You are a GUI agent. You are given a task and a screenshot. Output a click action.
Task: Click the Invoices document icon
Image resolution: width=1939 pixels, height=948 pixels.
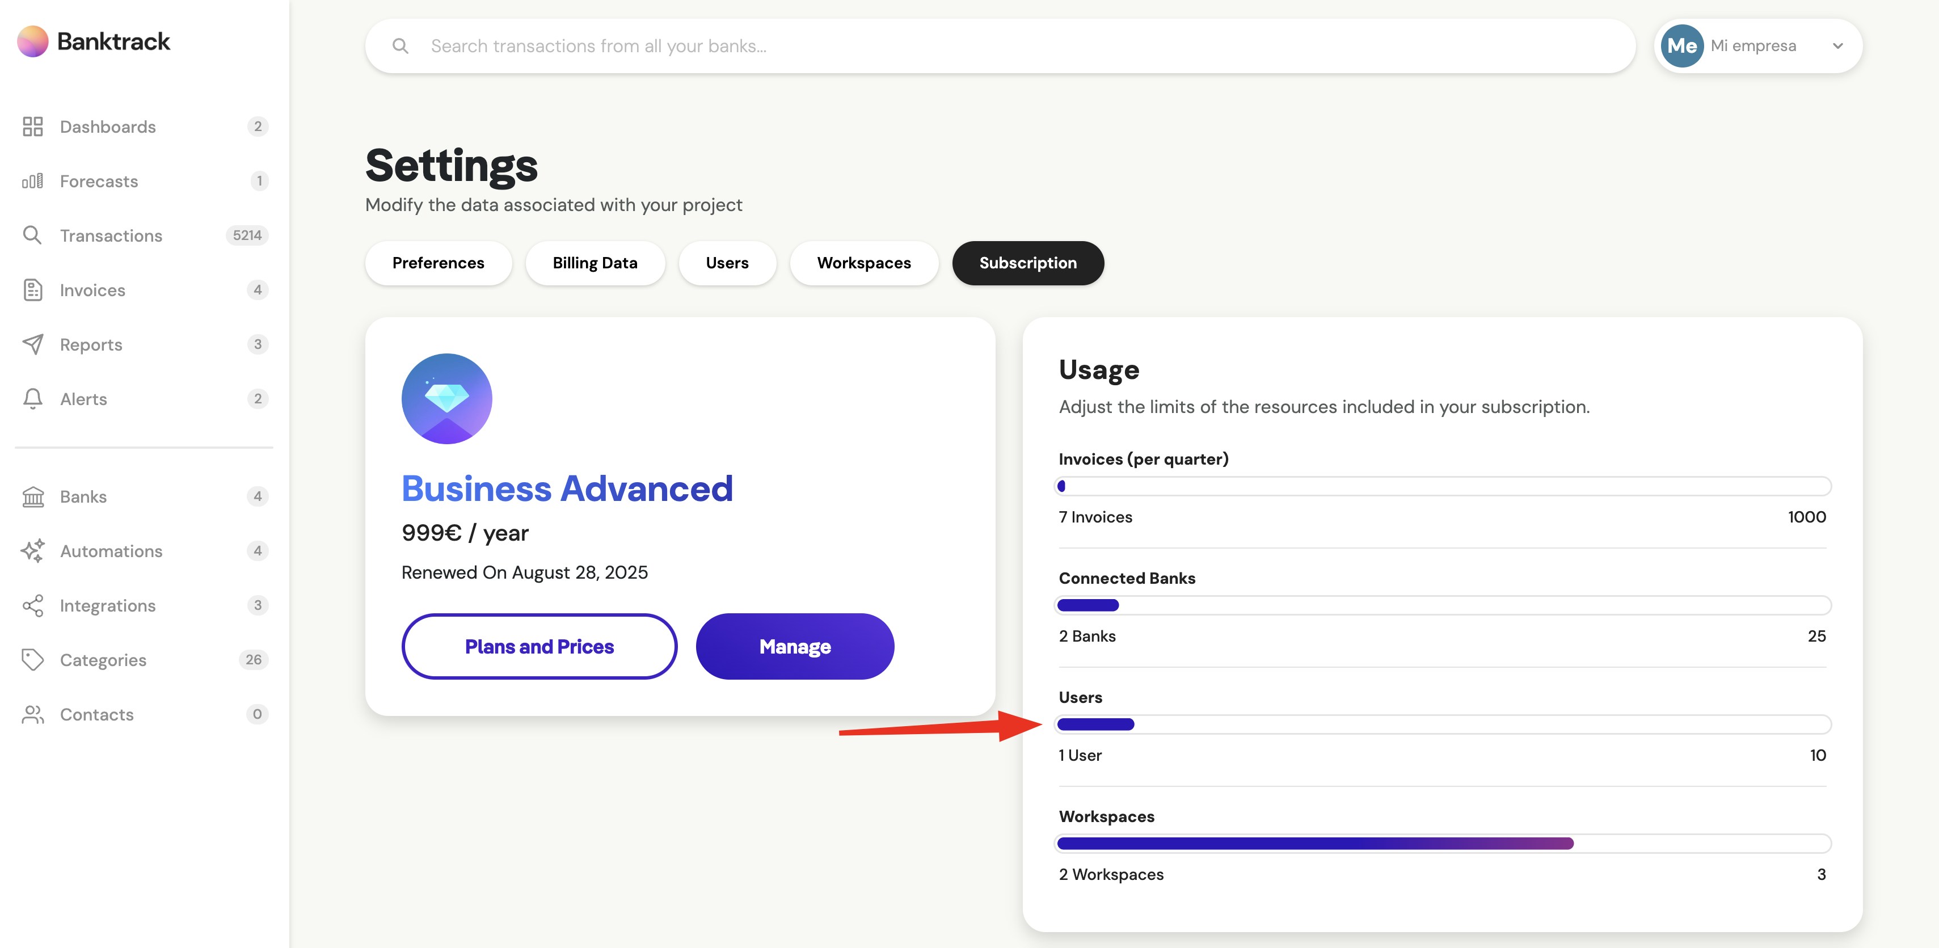point(32,290)
